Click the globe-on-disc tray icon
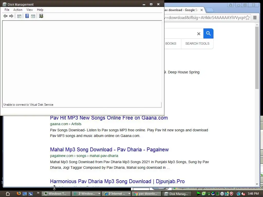Screen dimensions: 263x197 (x=213, y=194)
